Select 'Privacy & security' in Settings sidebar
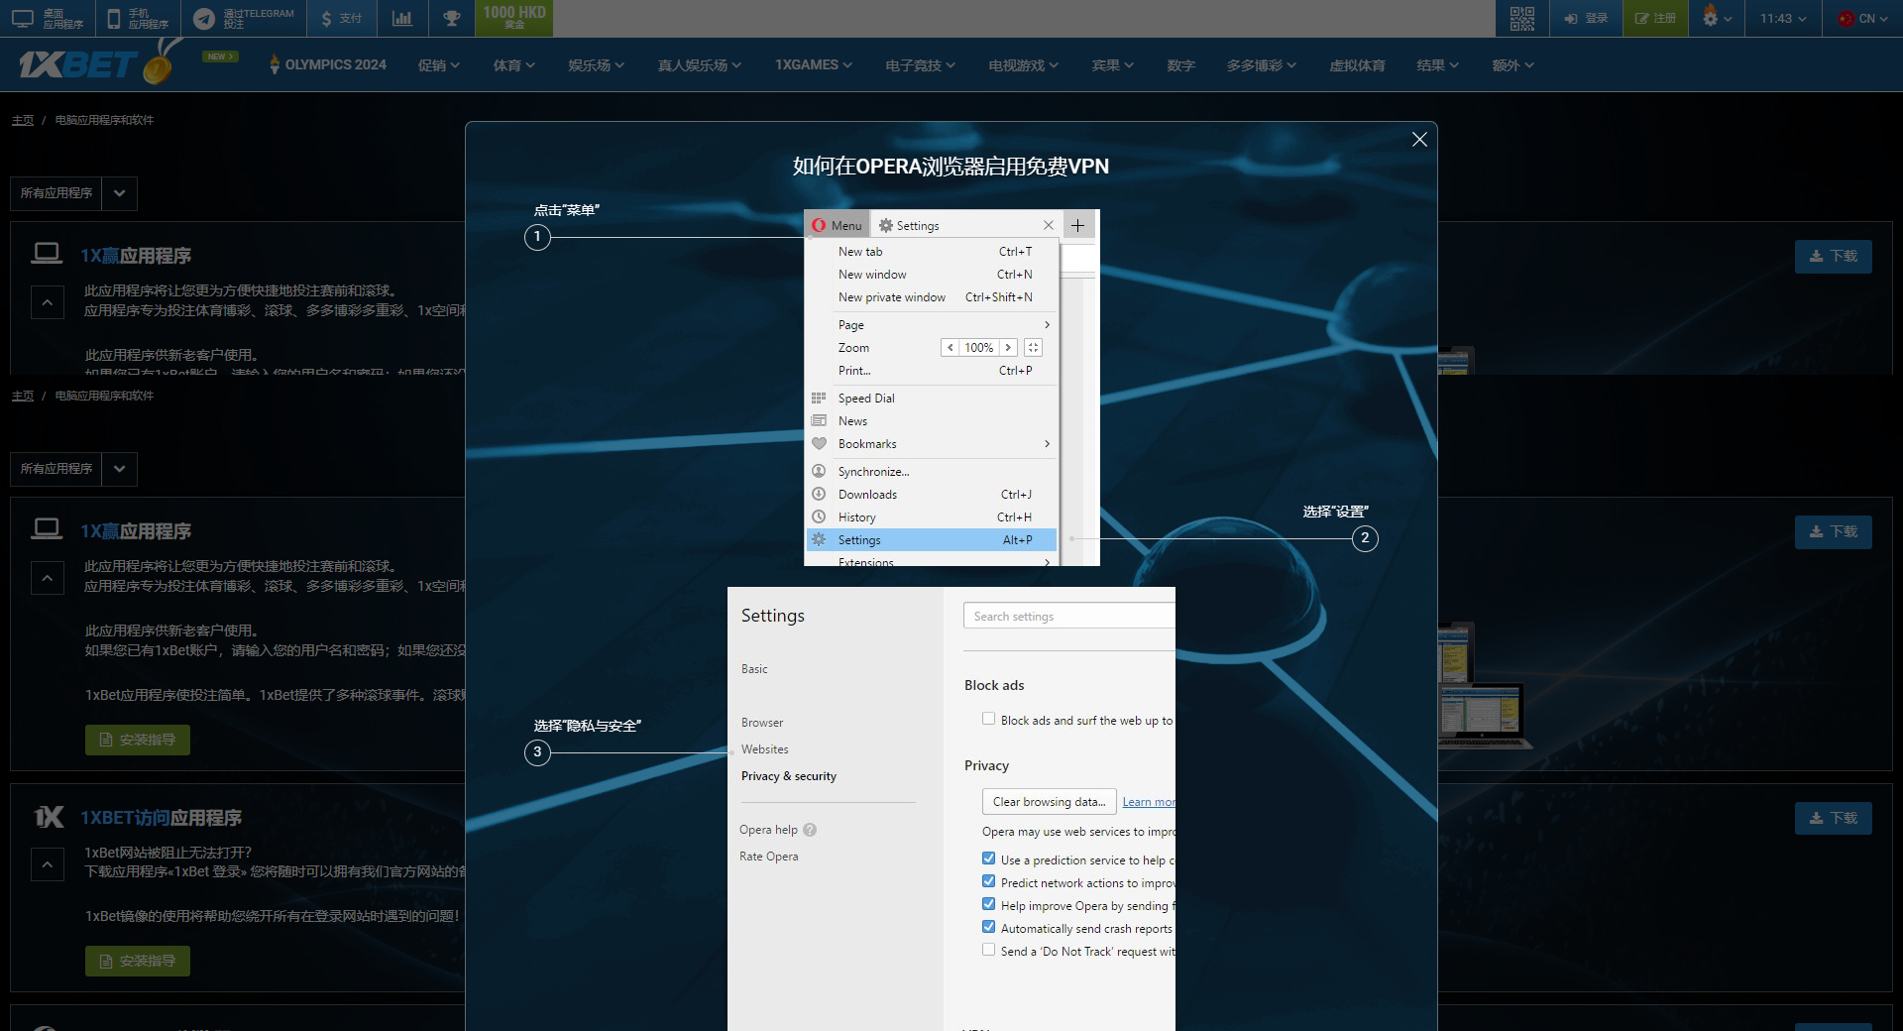Viewport: 1903px width, 1031px height. (788, 776)
